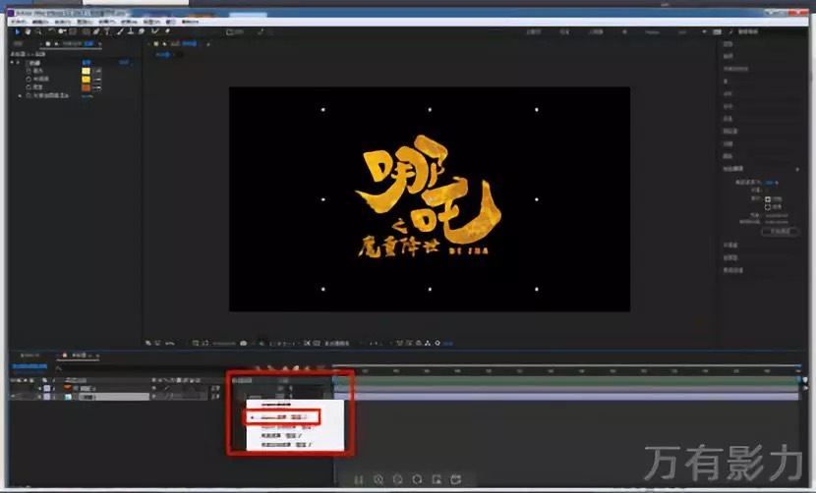Viewport: 816px width, 493px height.
Task: Open the first menu in the menu bar
Action: click(17, 21)
